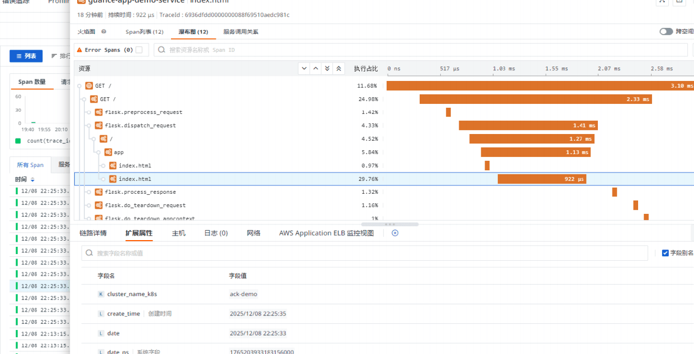Tick the Error Spans (0) checkbox
The width and height of the screenshot is (694, 354).
pyautogui.click(x=139, y=50)
